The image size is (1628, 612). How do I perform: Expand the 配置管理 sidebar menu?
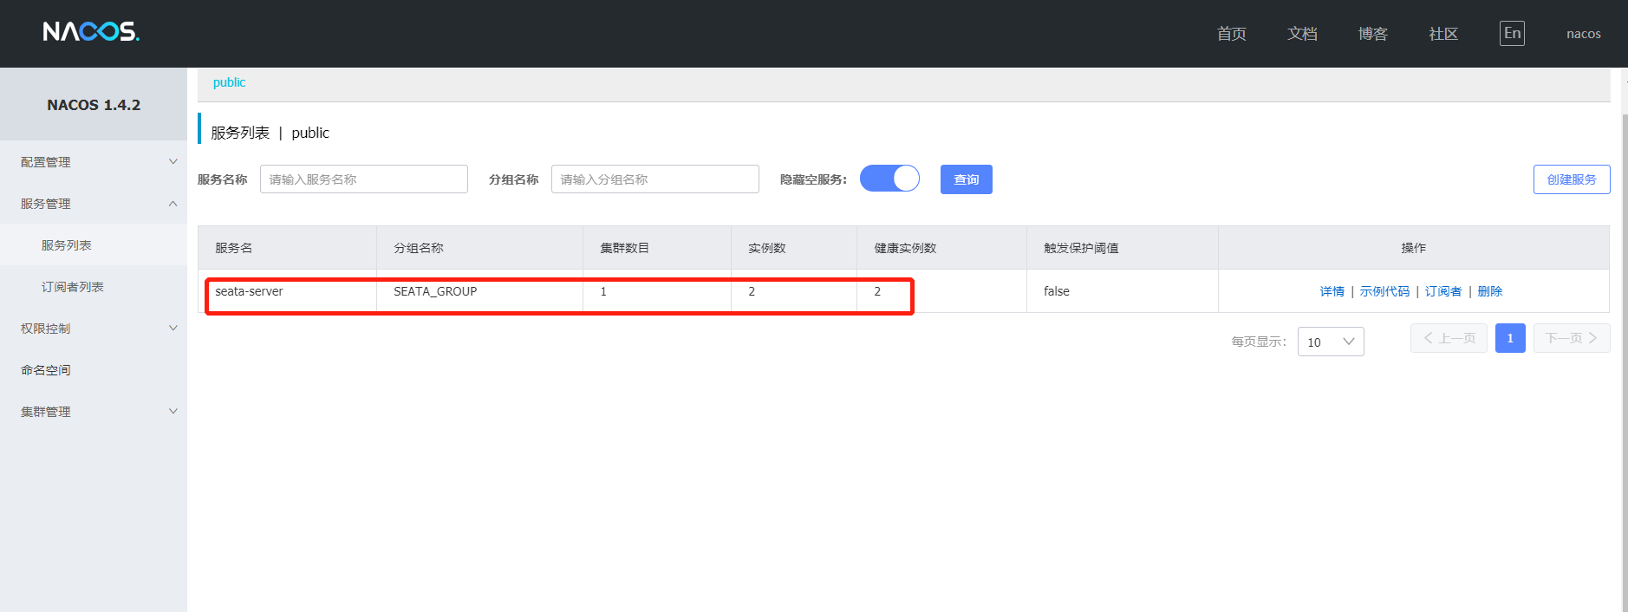94,162
